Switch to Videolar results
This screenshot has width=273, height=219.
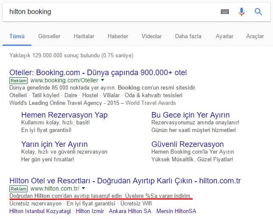151,36
